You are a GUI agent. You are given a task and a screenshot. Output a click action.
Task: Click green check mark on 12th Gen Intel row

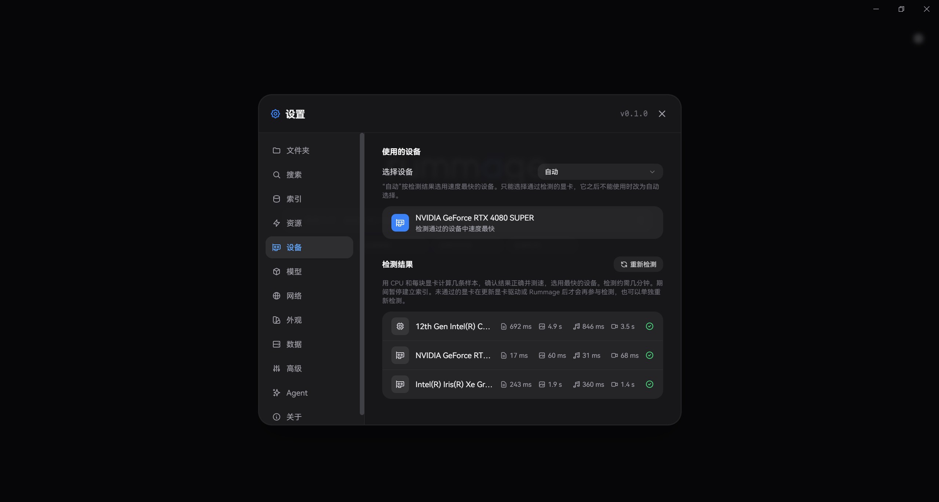click(x=649, y=326)
